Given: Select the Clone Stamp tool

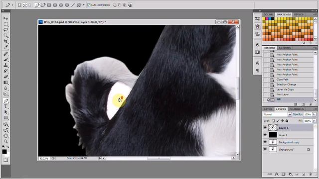Looking at the screenshot, I should tap(5, 65).
